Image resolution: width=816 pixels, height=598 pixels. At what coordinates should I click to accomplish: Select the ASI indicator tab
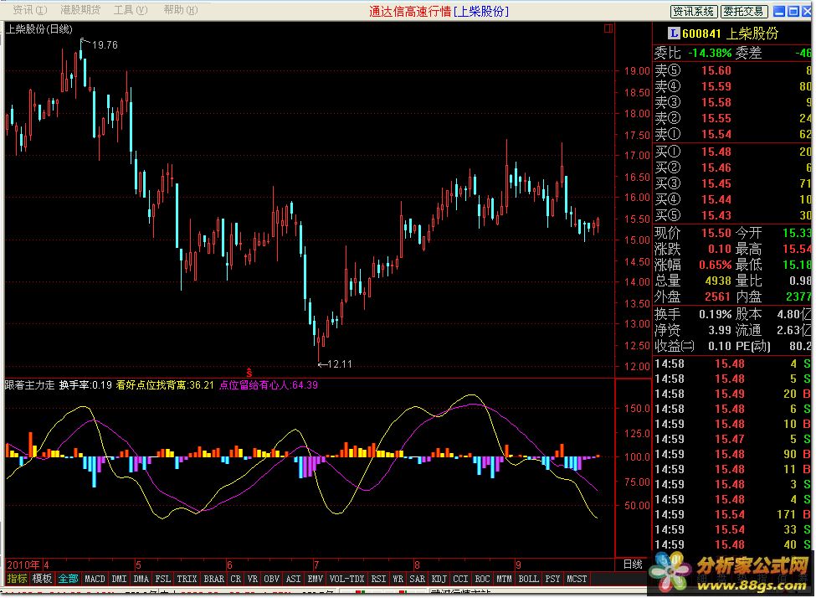point(294,578)
